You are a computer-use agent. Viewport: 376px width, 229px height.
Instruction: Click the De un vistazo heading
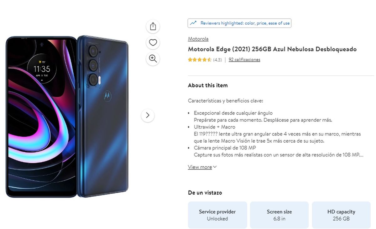pos(205,193)
